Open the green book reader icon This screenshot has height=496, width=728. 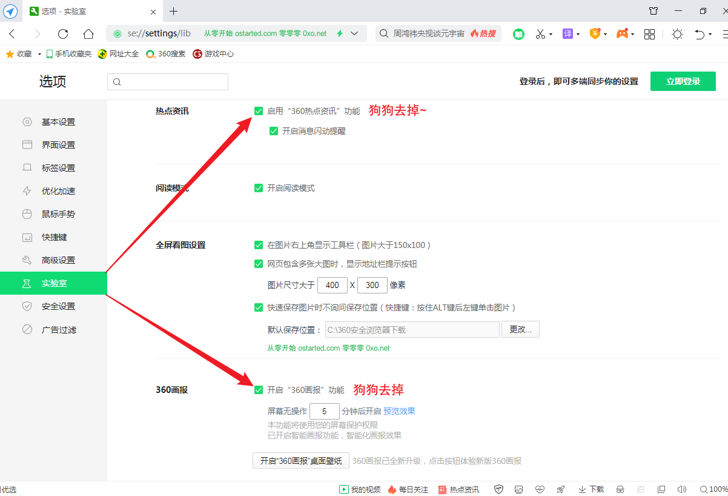[x=518, y=34]
